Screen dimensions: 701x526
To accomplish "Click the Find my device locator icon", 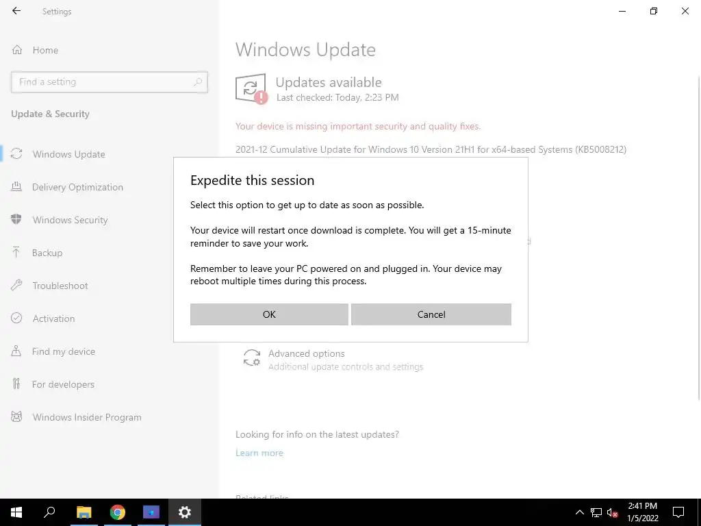I will (16, 351).
